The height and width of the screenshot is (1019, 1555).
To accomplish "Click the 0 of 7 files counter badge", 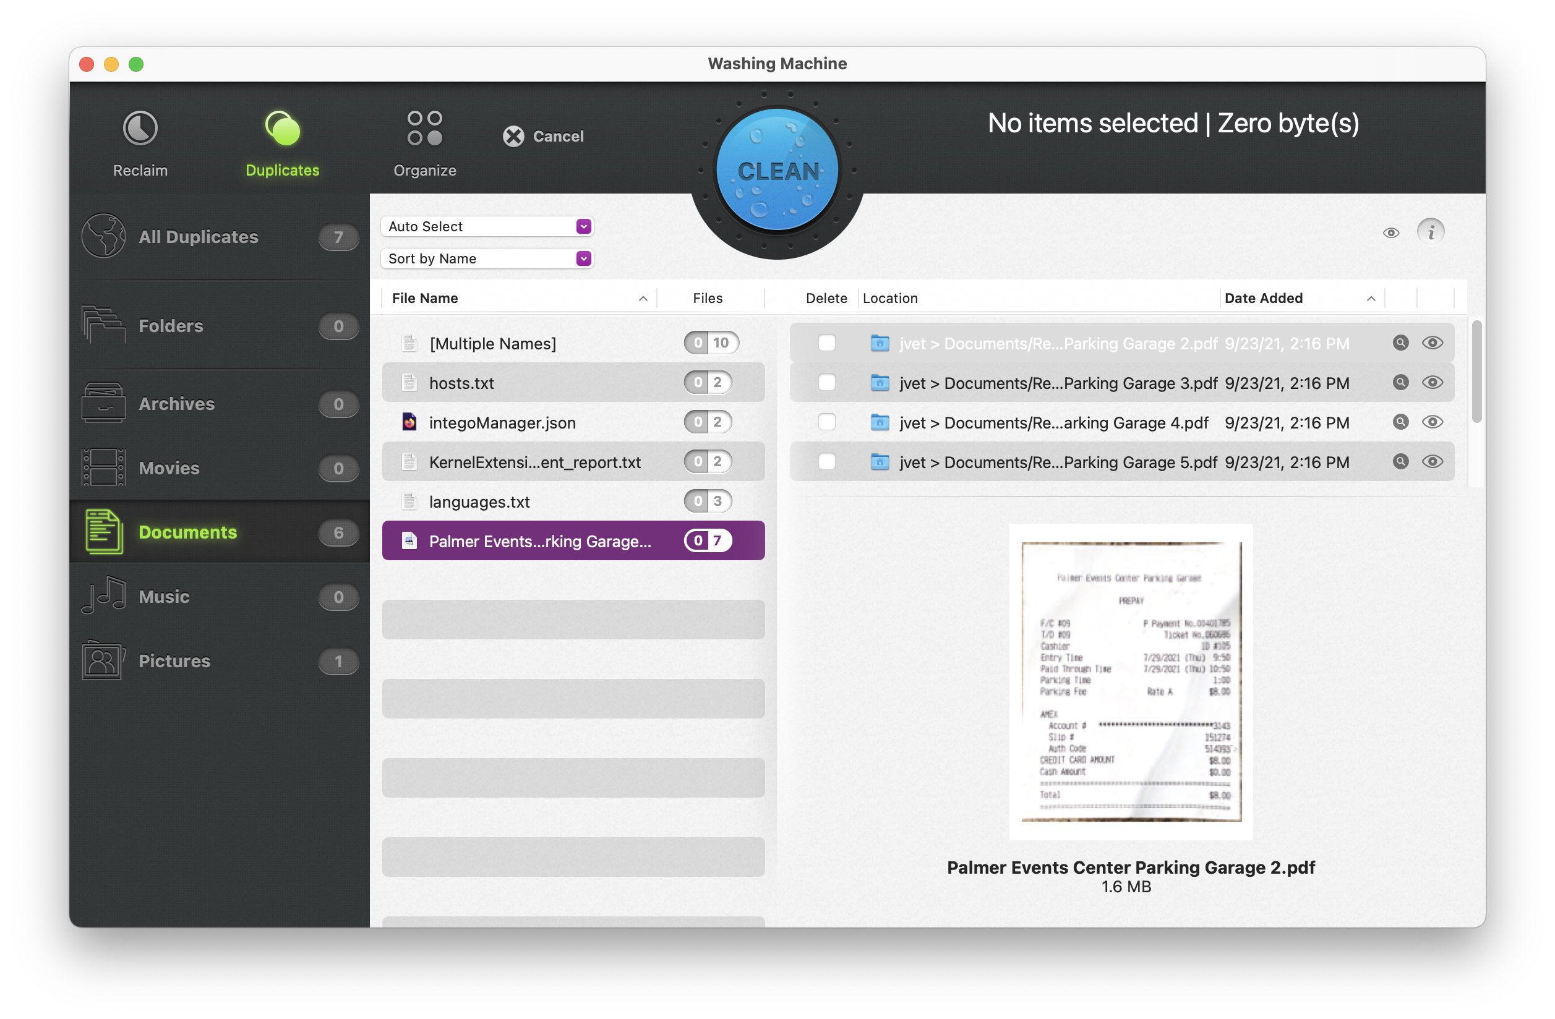I will 708,540.
